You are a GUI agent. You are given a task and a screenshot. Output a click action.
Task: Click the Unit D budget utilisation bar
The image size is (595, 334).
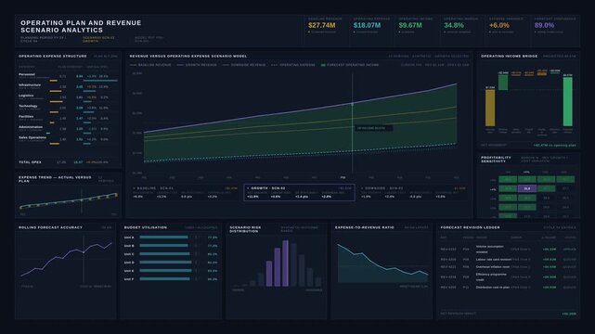(x=165, y=263)
